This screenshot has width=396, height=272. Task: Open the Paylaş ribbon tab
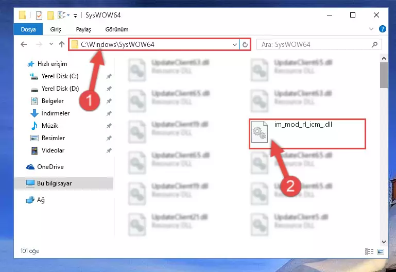[83, 29]
